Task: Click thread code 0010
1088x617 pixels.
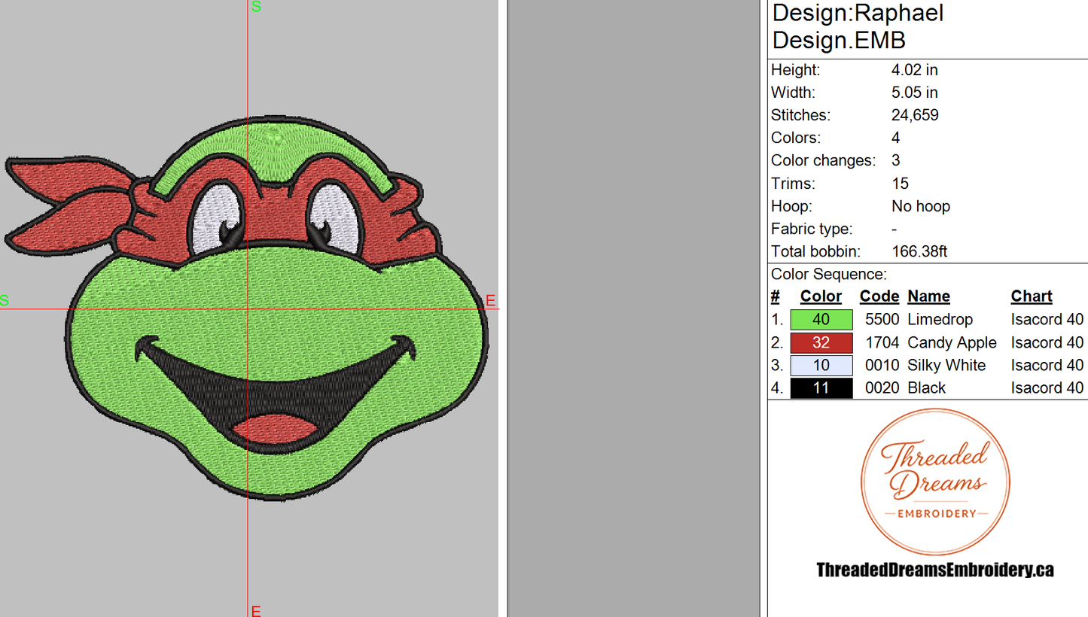Action: (x=882, y=365)
